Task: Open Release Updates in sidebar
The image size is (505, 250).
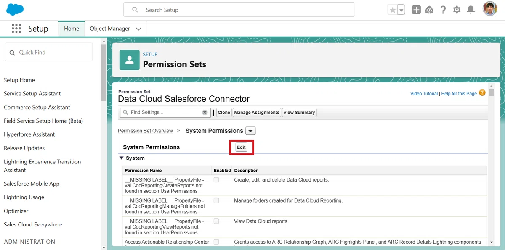Action: 24,148
